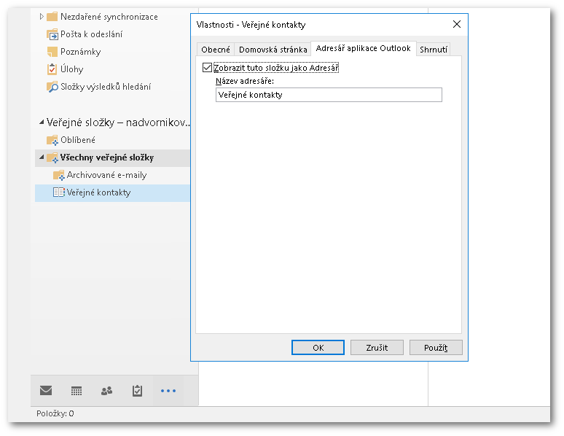
Task: Close the Vlastnosti dialog window
Action: pyautogui.click(x=457, y=24)
